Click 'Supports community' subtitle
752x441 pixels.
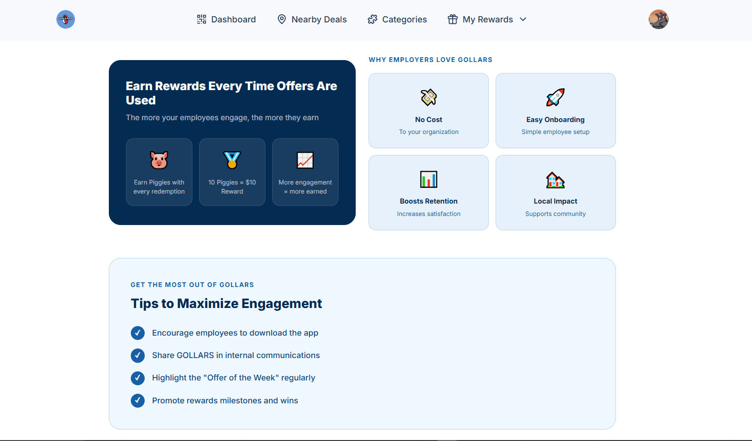click(x=555, y=214)
